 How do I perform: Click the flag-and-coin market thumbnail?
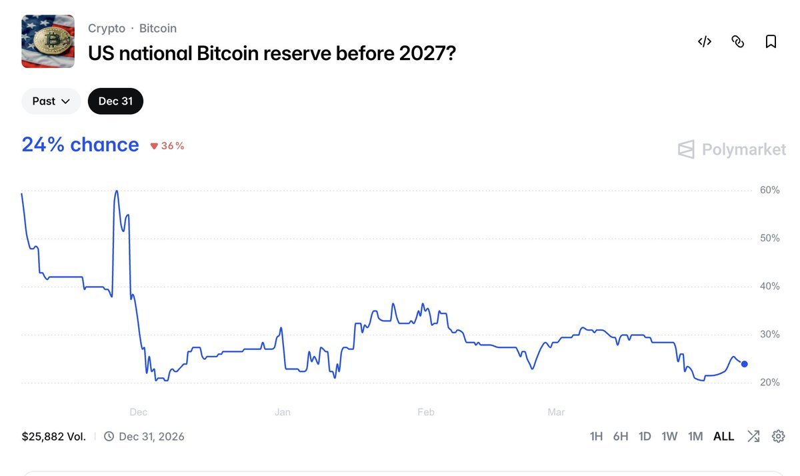pos(48,41)
